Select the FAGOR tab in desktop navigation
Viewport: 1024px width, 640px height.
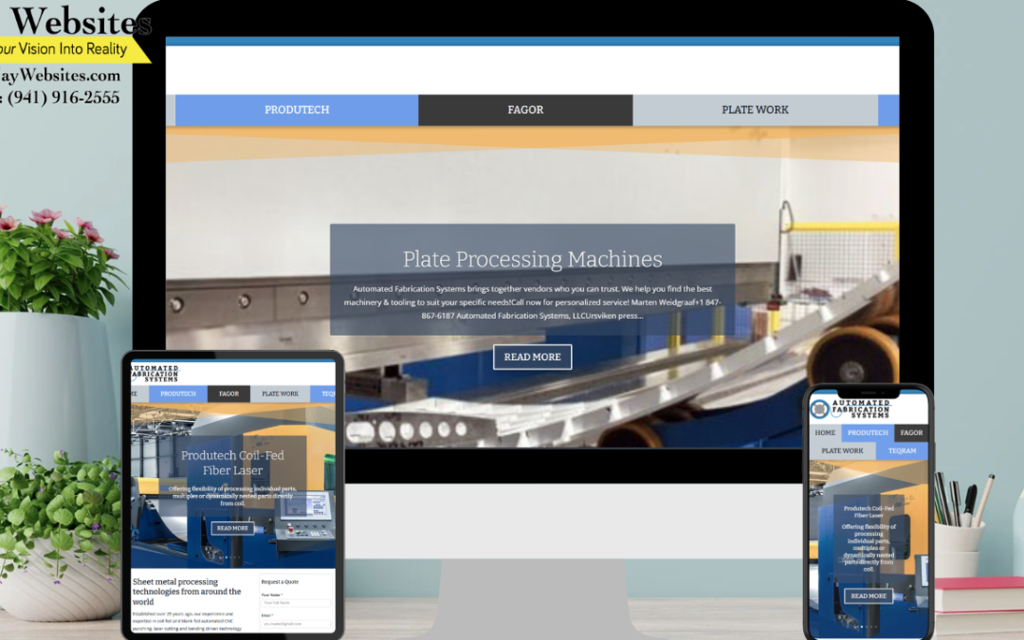pos(526,109)
